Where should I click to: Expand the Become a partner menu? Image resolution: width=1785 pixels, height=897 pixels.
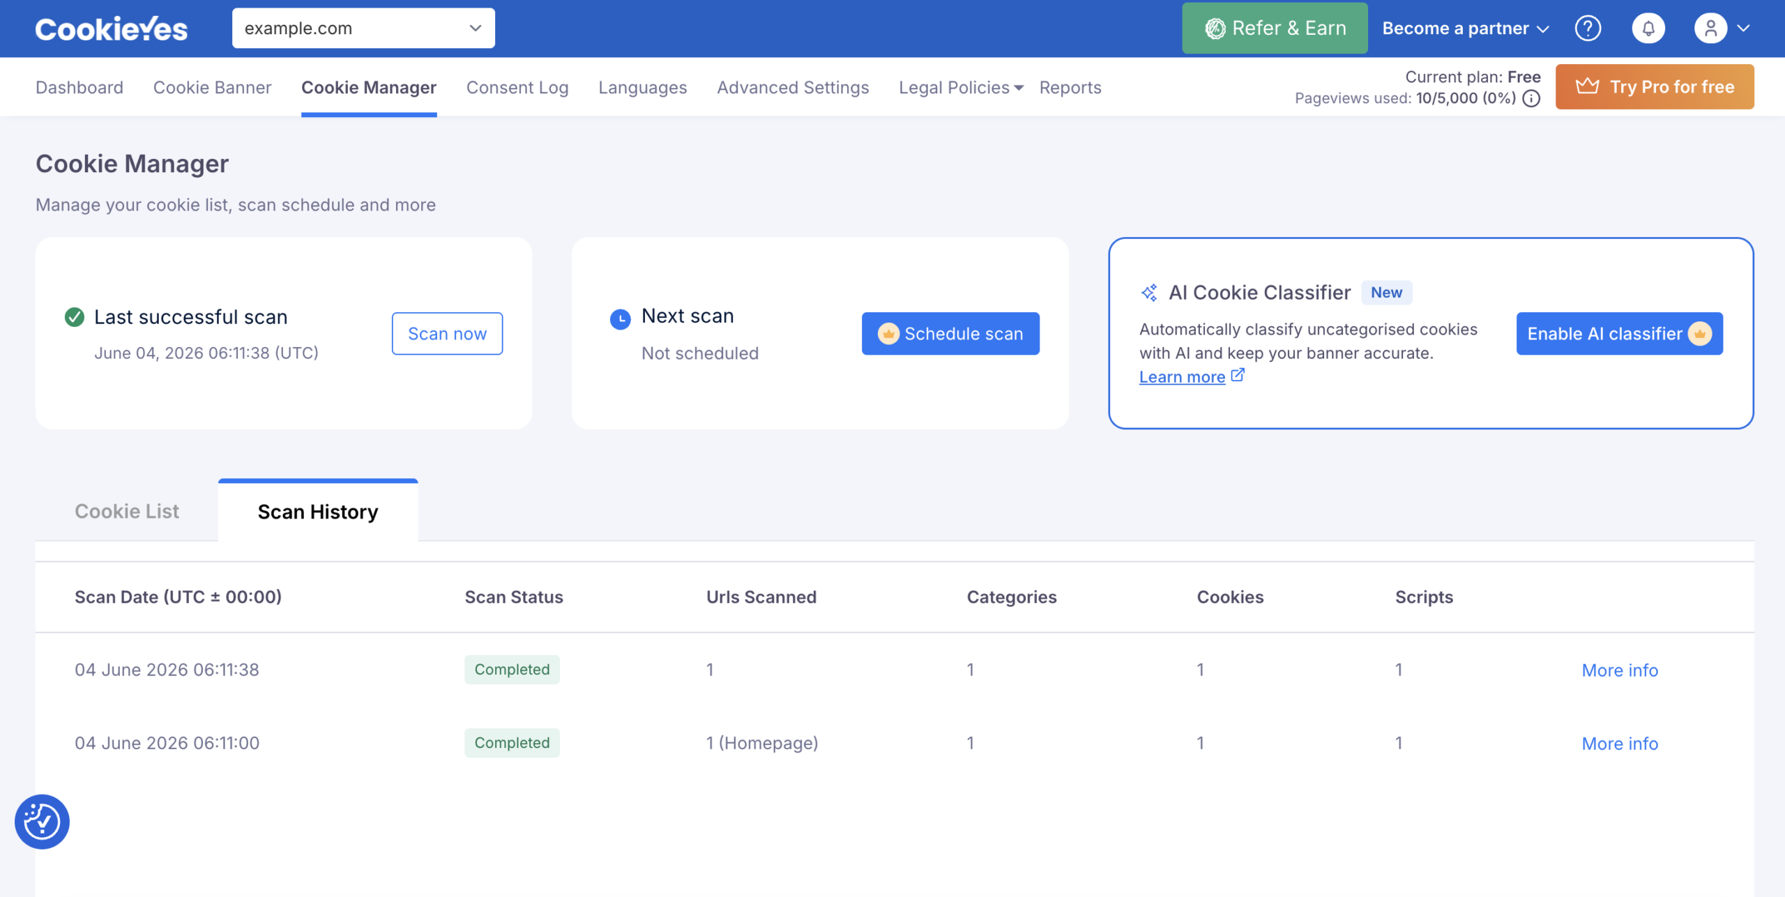1466,29
